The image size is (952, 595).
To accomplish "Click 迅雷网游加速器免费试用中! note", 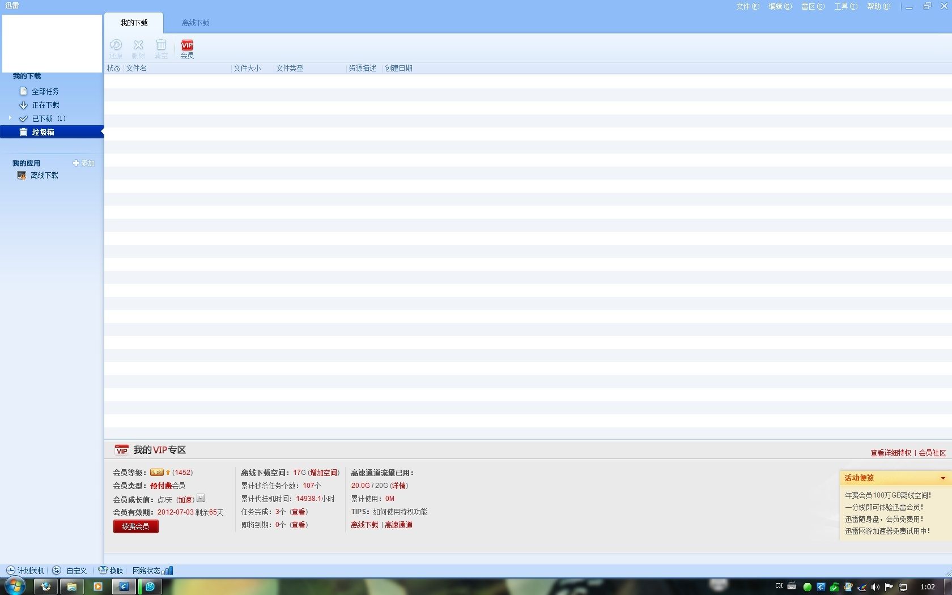I will pos(887,531).
